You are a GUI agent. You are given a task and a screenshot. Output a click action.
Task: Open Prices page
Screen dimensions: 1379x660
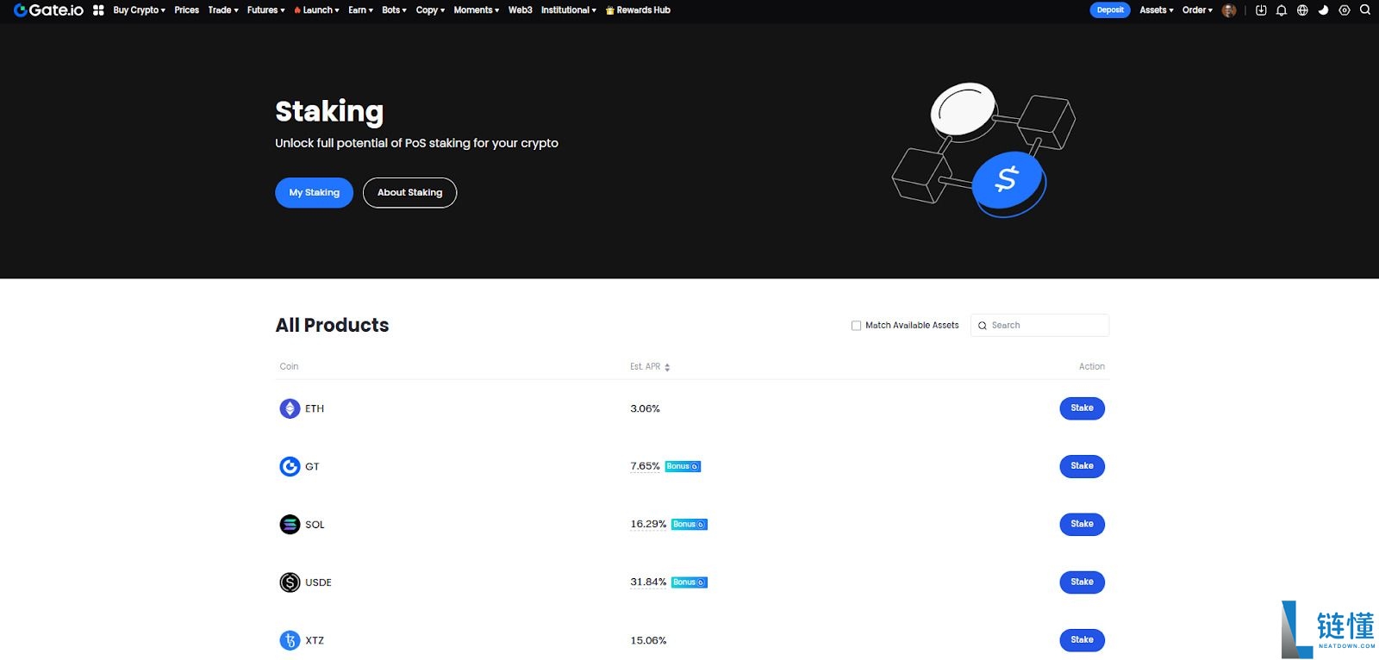pyautogui.click(x=186, y=10)
